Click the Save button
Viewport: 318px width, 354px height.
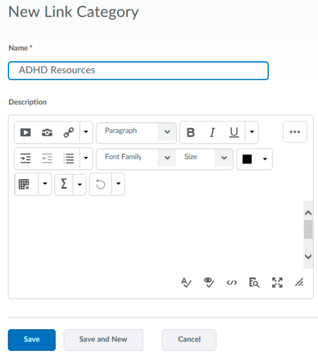[x=31, y=339]
